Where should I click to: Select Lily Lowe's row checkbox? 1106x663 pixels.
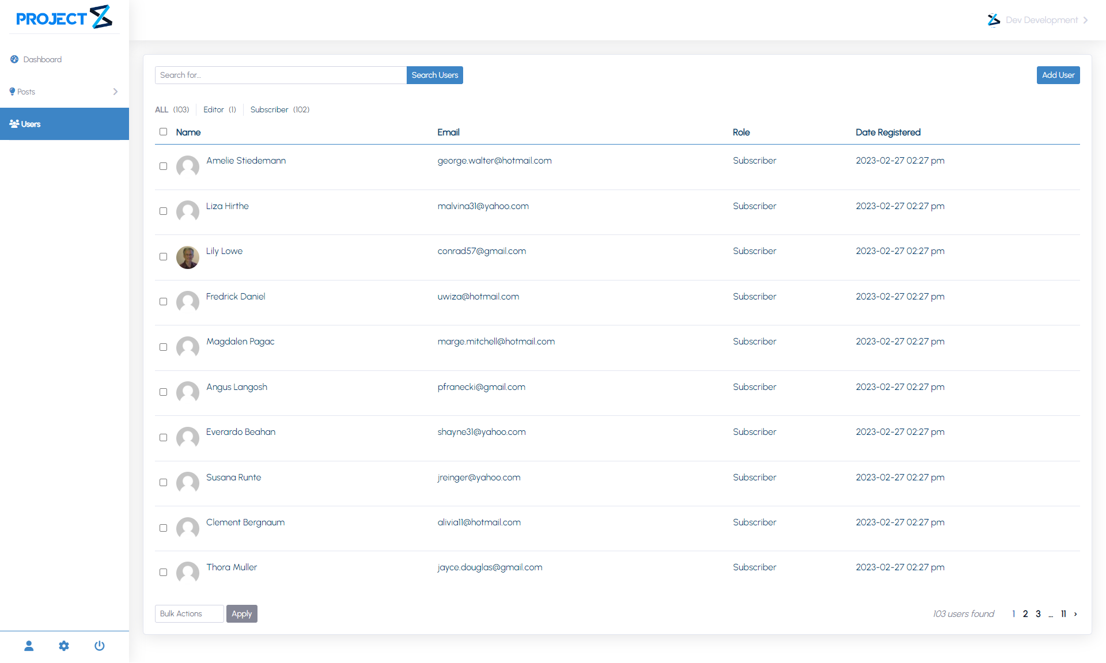tap(164, 257)
